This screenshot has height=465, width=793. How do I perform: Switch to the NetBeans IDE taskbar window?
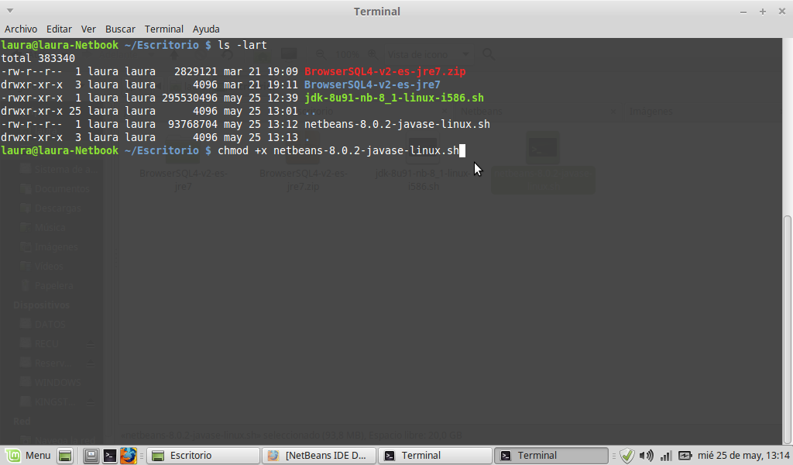(x=320, y=456)
